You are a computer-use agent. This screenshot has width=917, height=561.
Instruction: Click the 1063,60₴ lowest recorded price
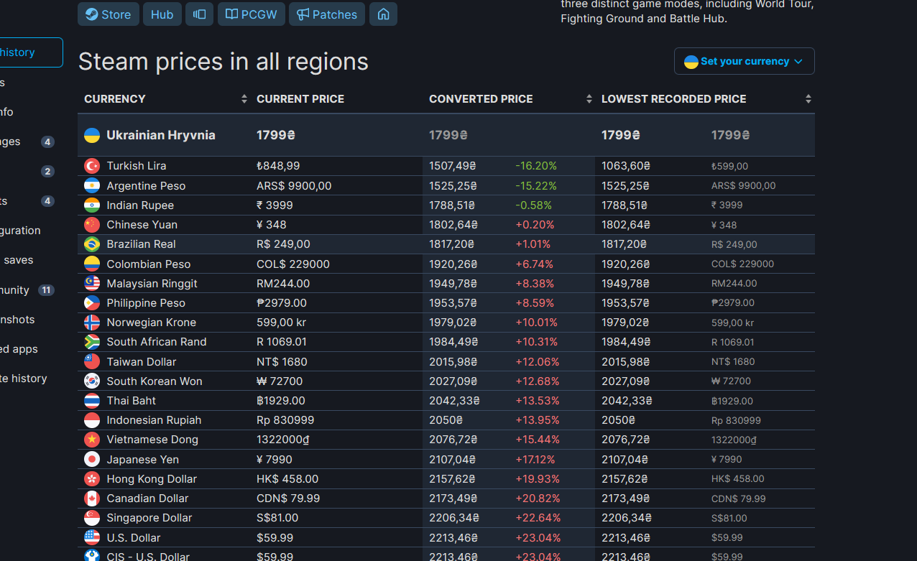click(626, 166)
